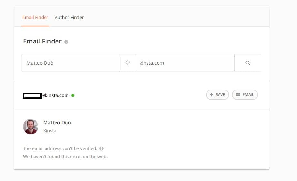297x181 pixels.
Task: Click the @ symbol between input fields
Action: coord(128,62)
